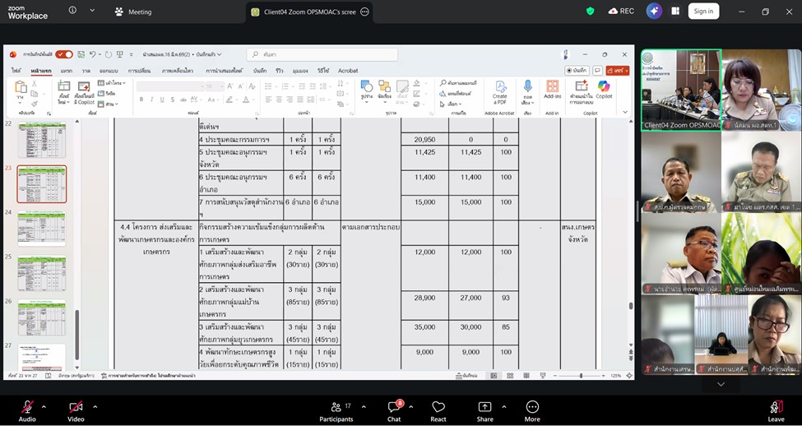802x426 pixels.
Task: Open Meeting tab in Zoom
Action: click(133, 12)
